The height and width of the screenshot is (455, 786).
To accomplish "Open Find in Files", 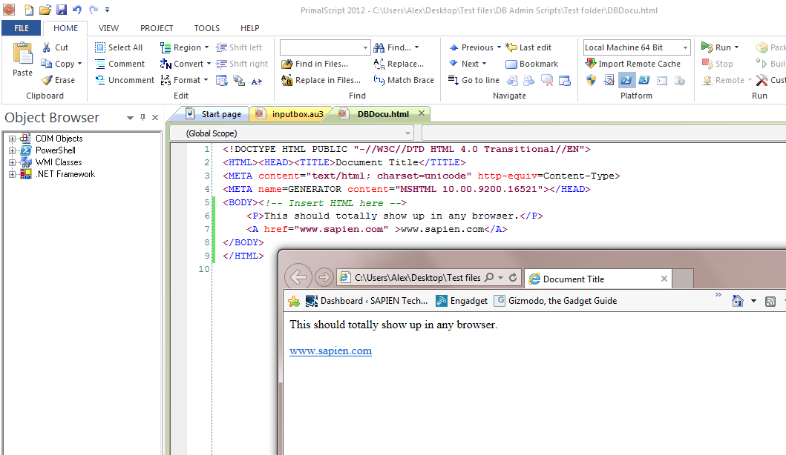I will click(x=314, y=64).
